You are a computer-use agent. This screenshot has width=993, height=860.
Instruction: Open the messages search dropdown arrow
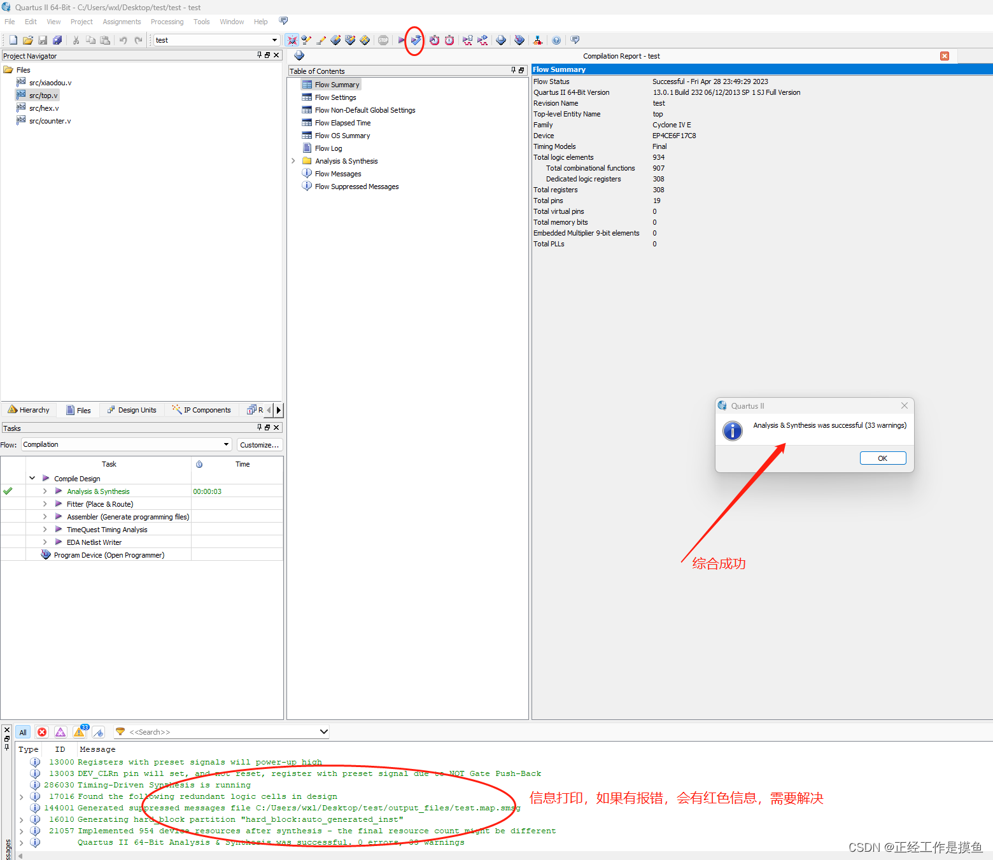[x=324, y=732]
